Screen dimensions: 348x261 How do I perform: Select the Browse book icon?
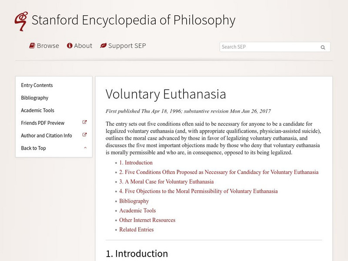click(31, 45)
